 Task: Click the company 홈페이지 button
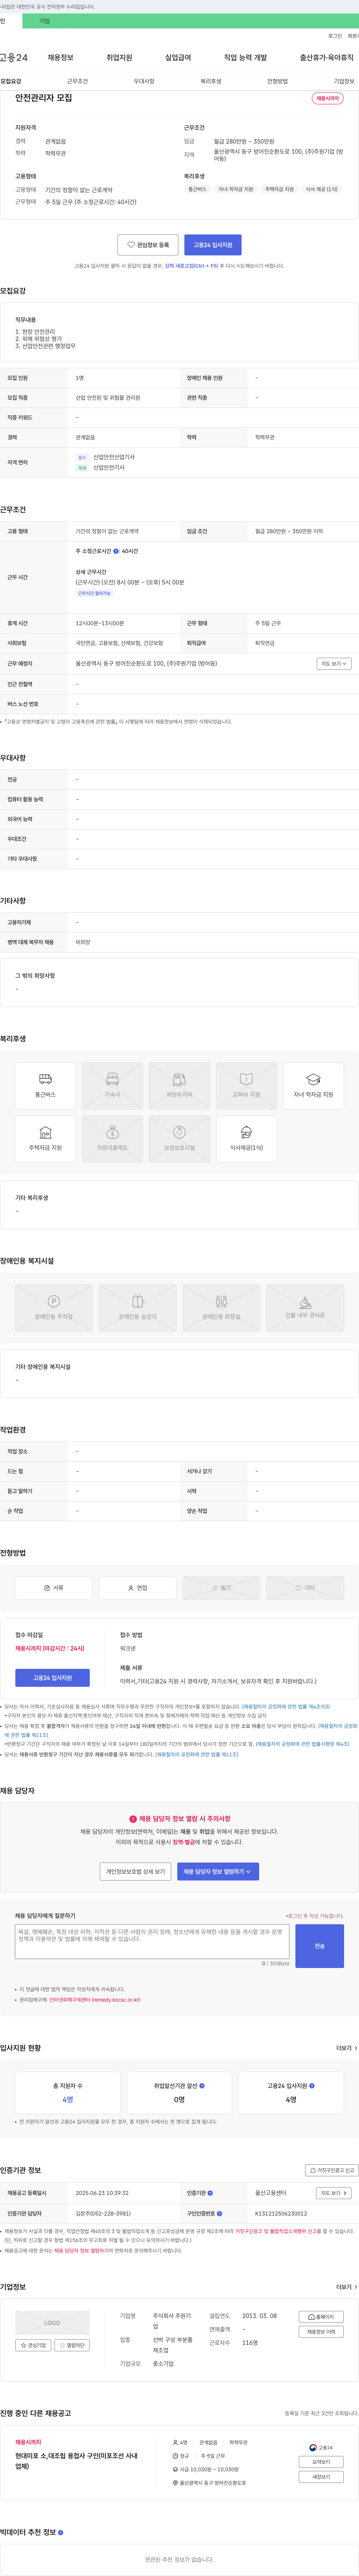coord(321,2316)
